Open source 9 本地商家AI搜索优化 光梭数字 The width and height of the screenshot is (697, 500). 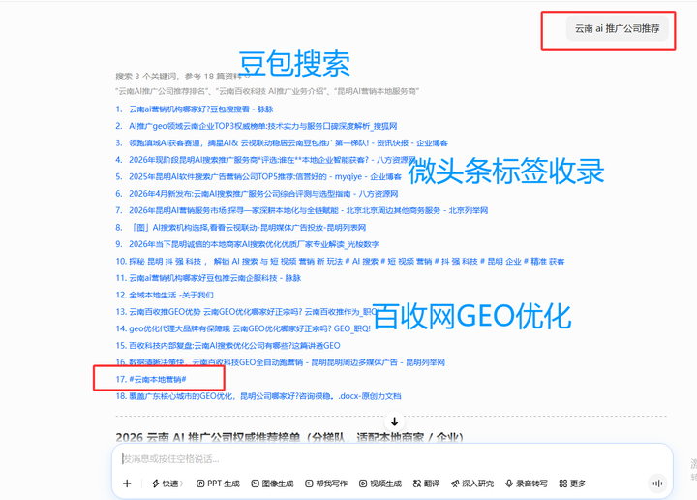(254, 244)
